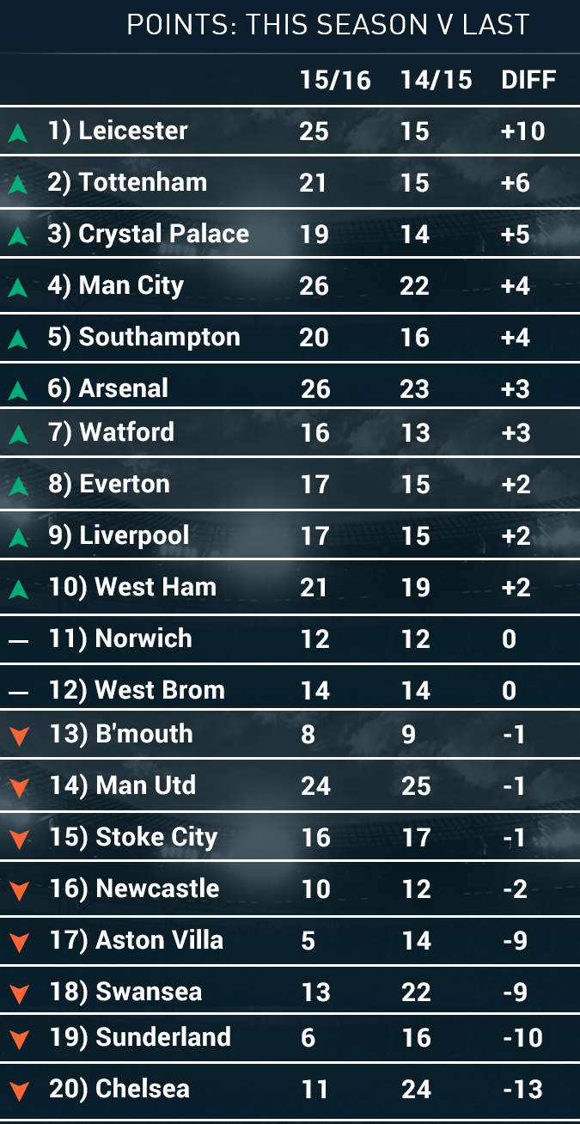
Task: Select the 14/15 column header
Action: click(x=436, y=80)
